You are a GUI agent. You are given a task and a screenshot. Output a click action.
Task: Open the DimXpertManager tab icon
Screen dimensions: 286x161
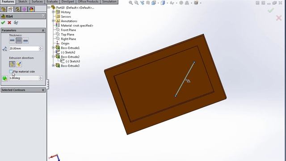point(24,9)
